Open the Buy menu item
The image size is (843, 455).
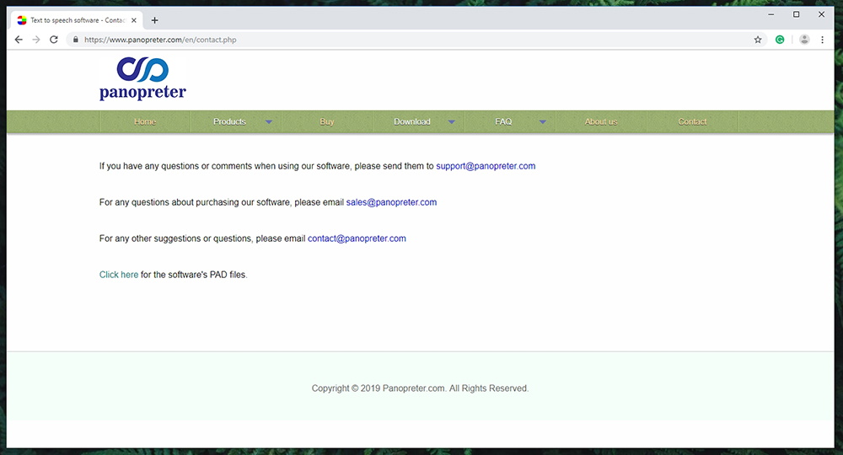coord(327,122)
